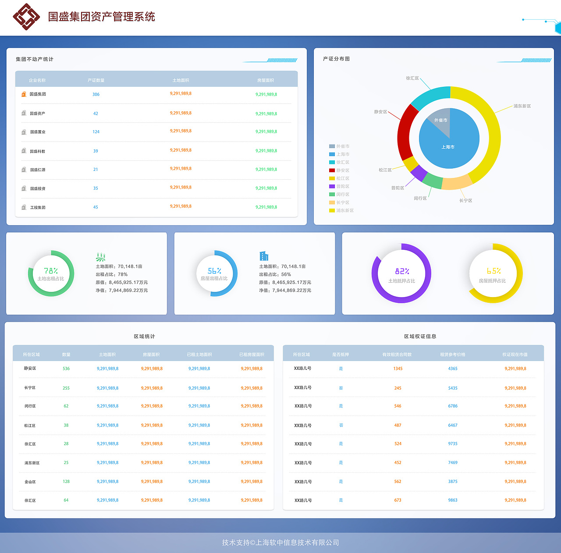The width and height of the screenshot is (561, 553).
Task: Click the 集团不动产统计 panel title
Action: point(35,59)
